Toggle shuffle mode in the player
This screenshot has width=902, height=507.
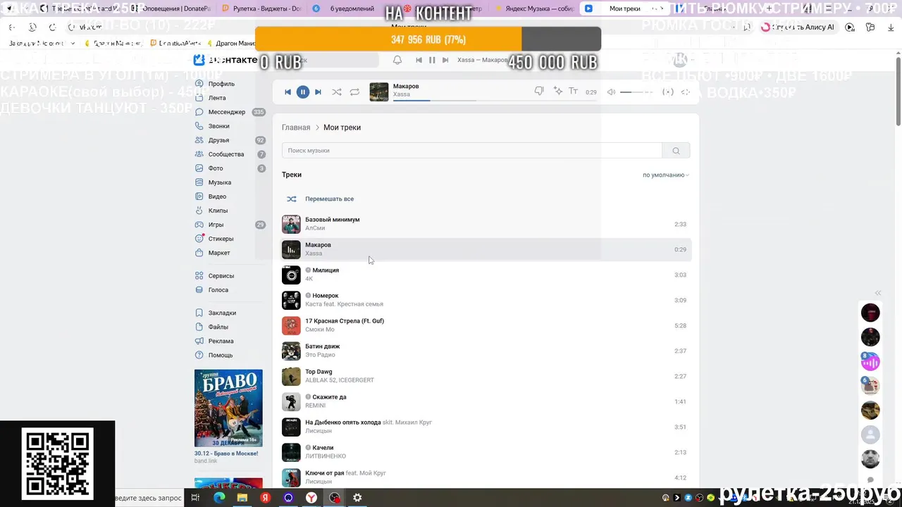pyautogui.click(x=337, y=92)
